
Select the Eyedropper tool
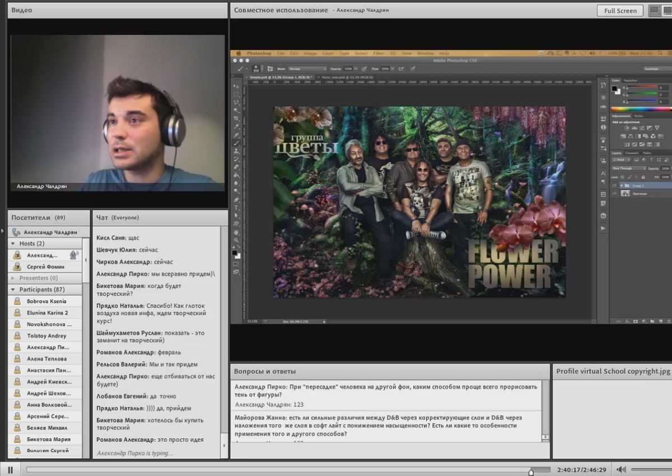click(237, 127)
